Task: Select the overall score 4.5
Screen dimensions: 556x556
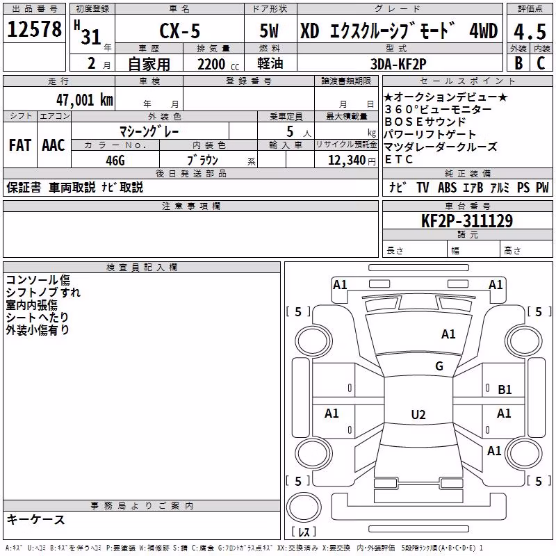Action: click(530, 31)
